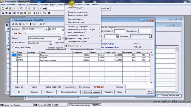Click the Обновить на весах button
This screenshot has width=191, height=107.
click(x=92, y=92)
